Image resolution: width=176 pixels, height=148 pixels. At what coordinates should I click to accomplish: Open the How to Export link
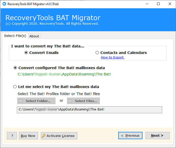112,57
